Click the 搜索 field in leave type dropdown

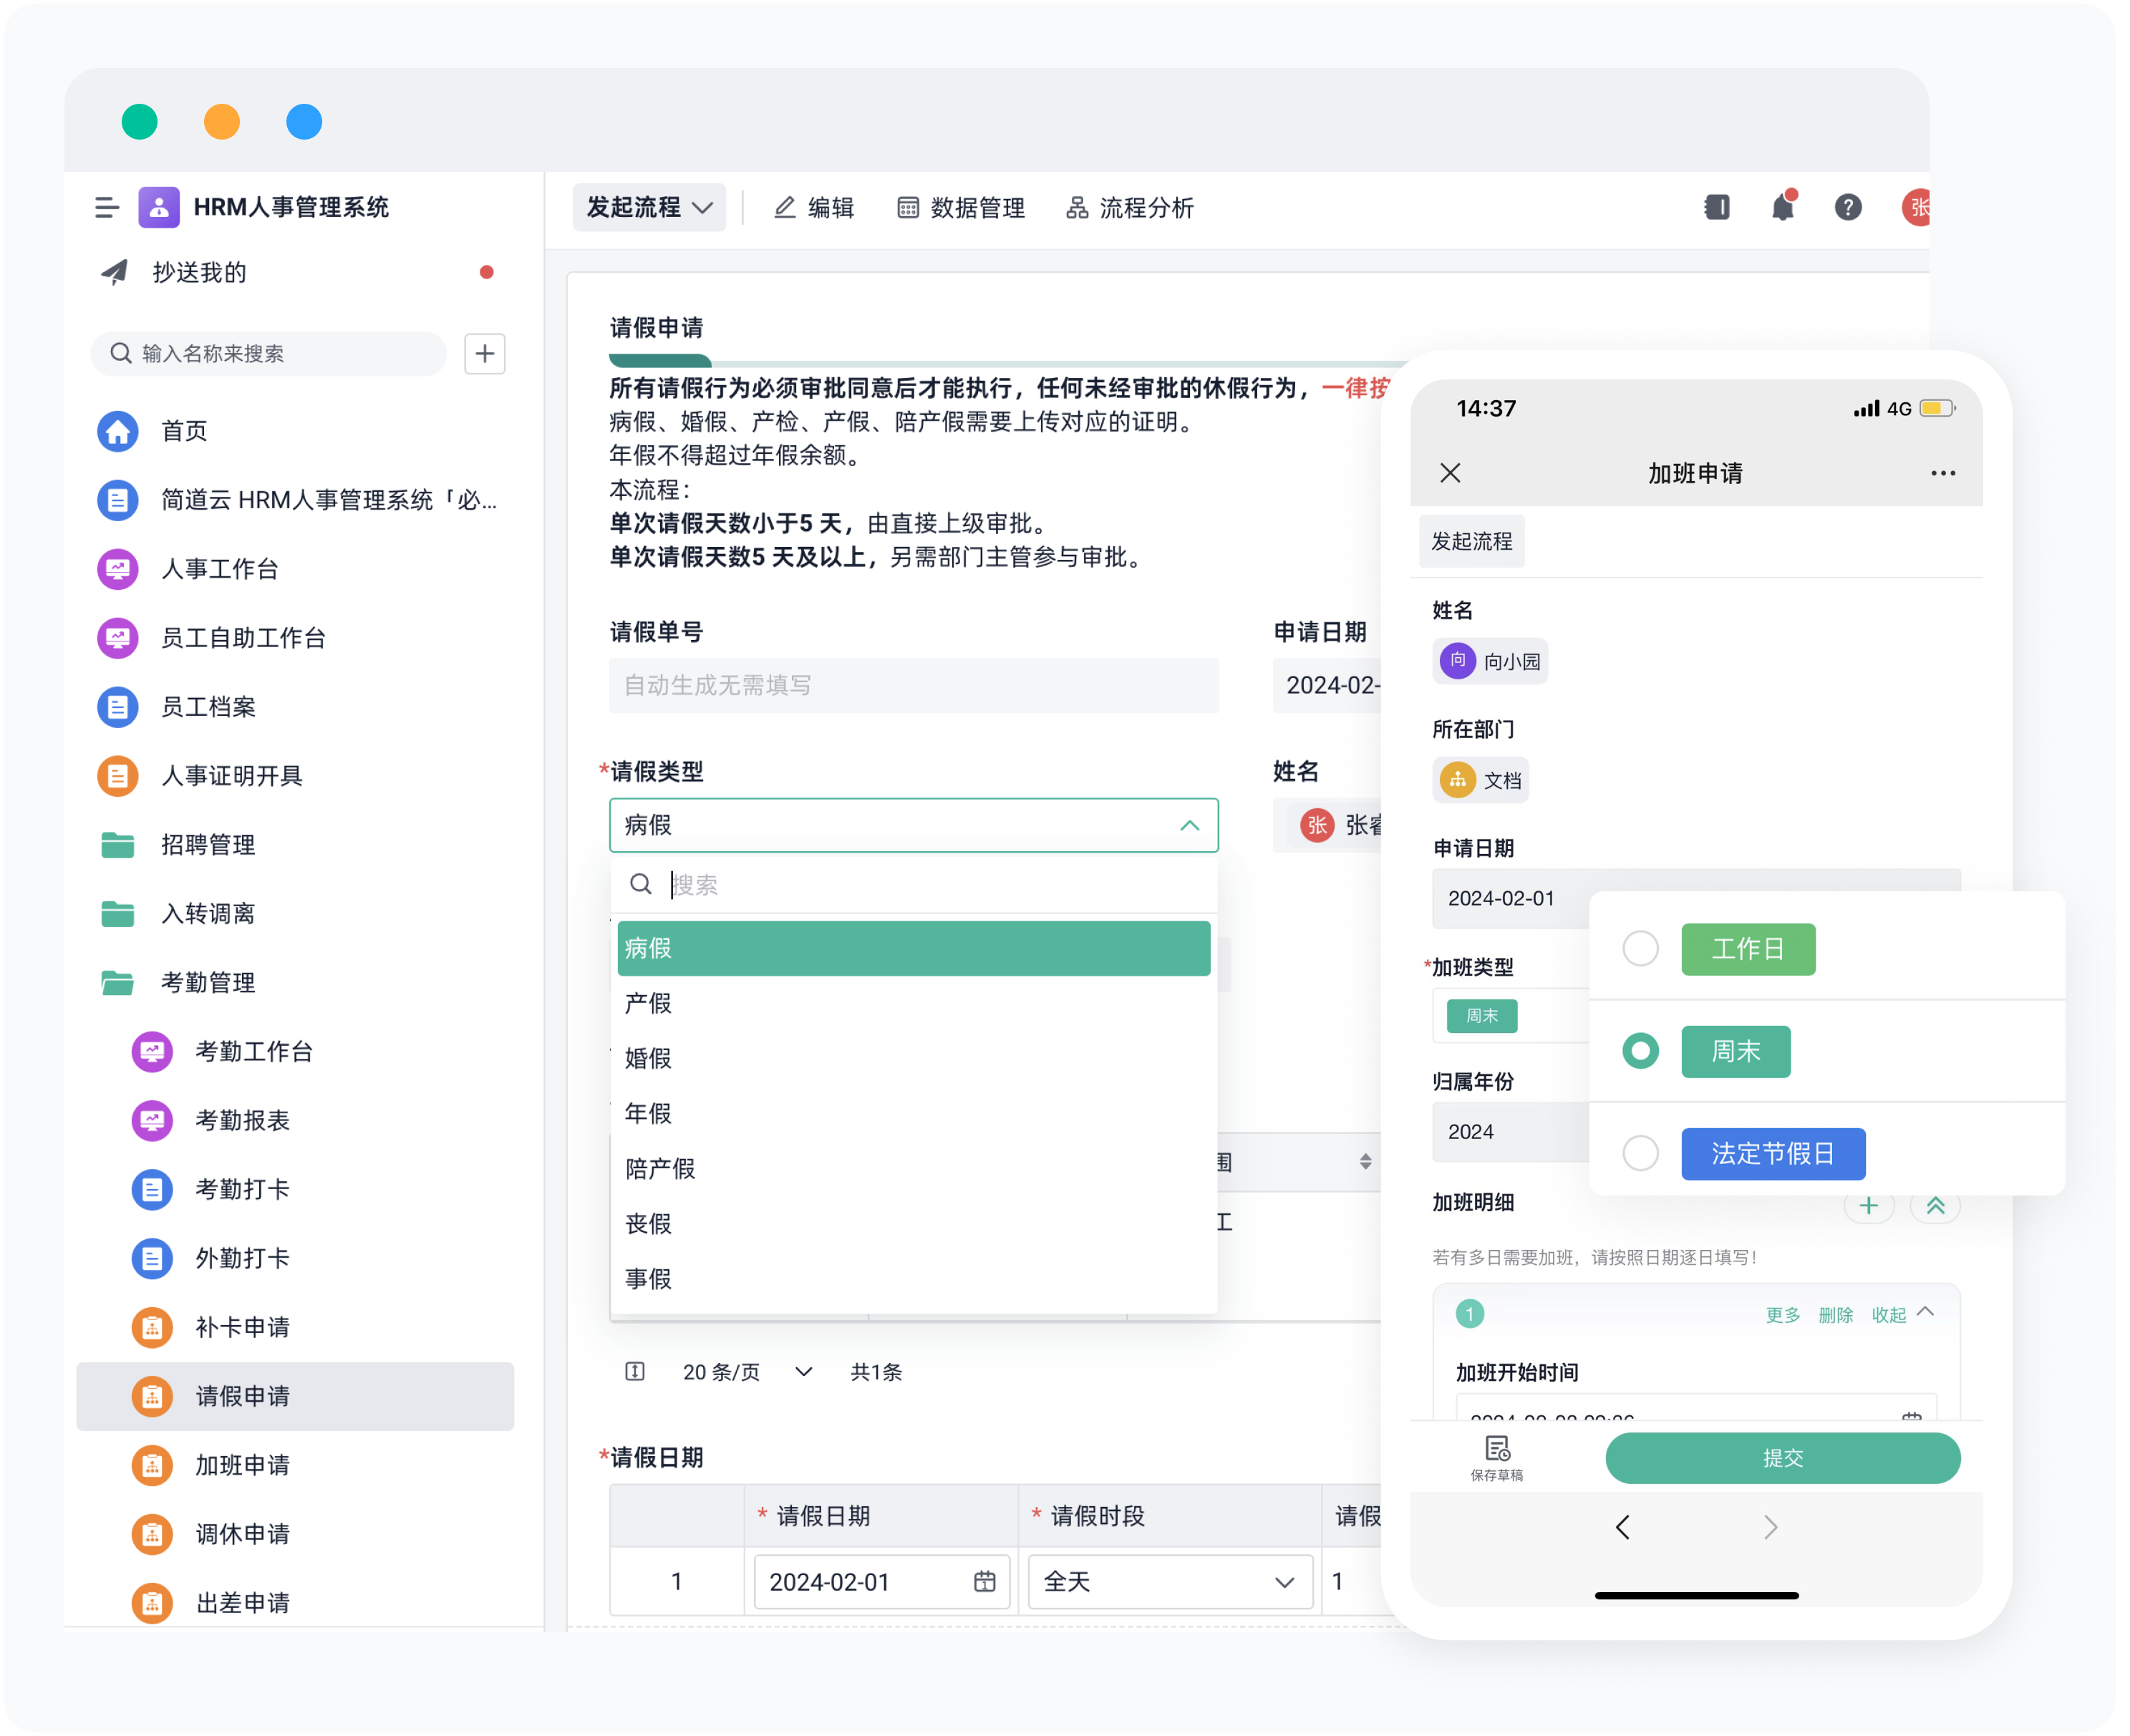coord(913,884)
